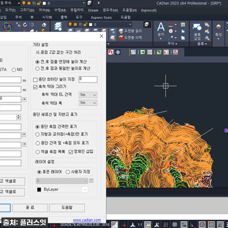Toggle polar tracking icon in status bar
The image size is (228, 228).
point(202,225)
